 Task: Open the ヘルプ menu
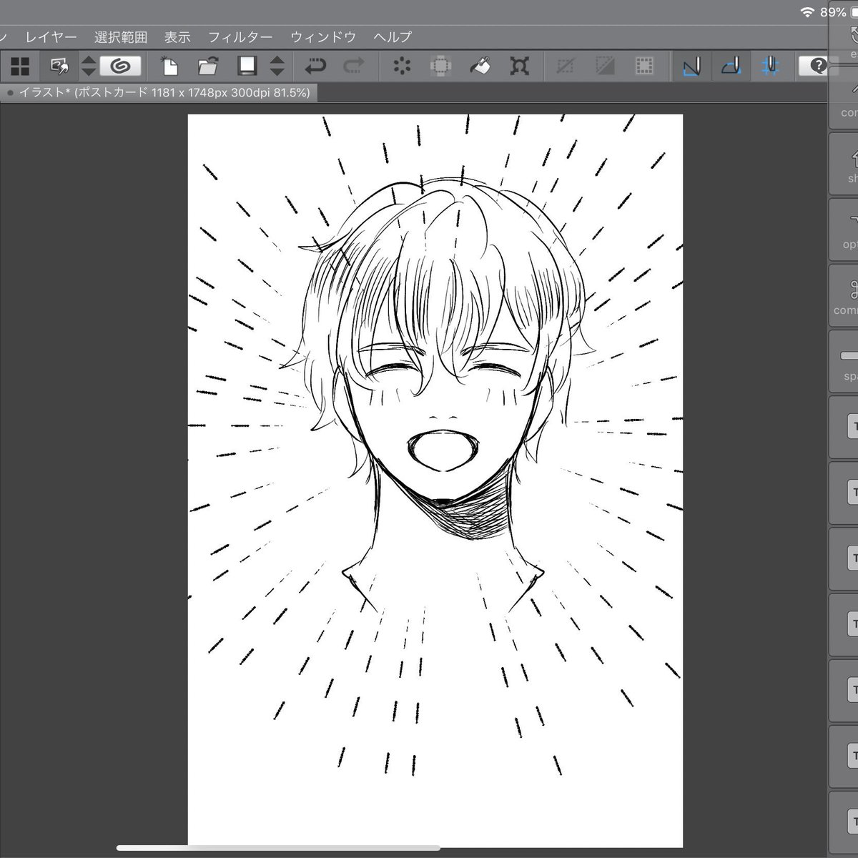[393, 37]
